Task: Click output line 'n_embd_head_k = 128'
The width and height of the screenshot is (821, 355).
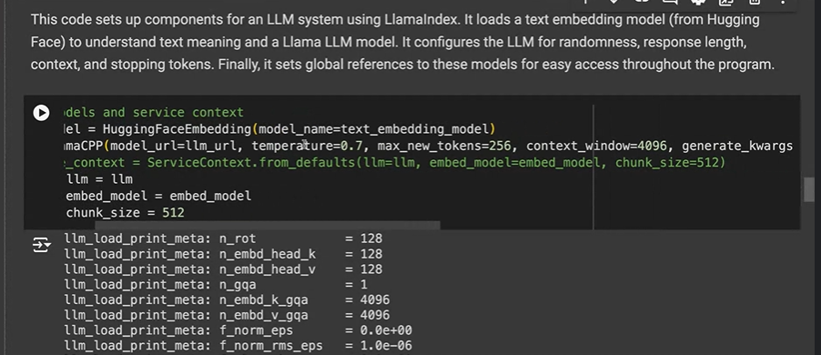Action: pos(224,254)
